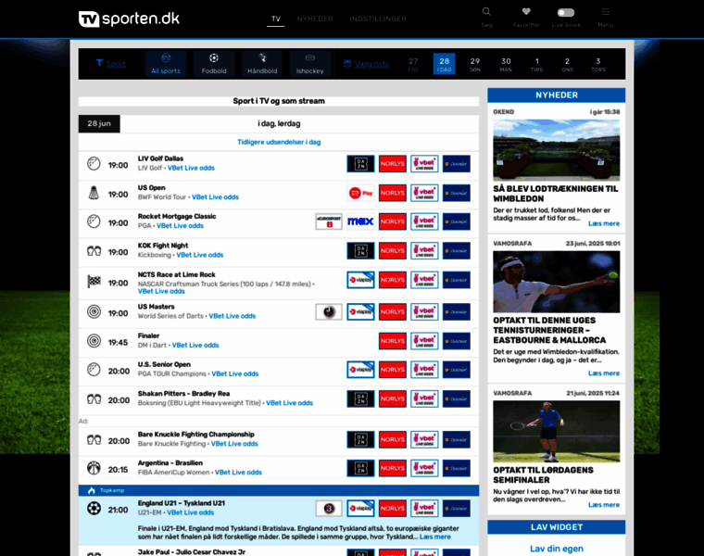Select date 29 Søn
The image size is (704, 556).
click(475, 64)
